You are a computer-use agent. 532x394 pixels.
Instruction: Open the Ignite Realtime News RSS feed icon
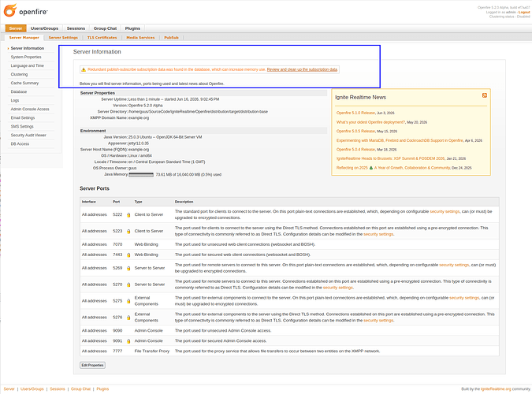click(485, 95)
